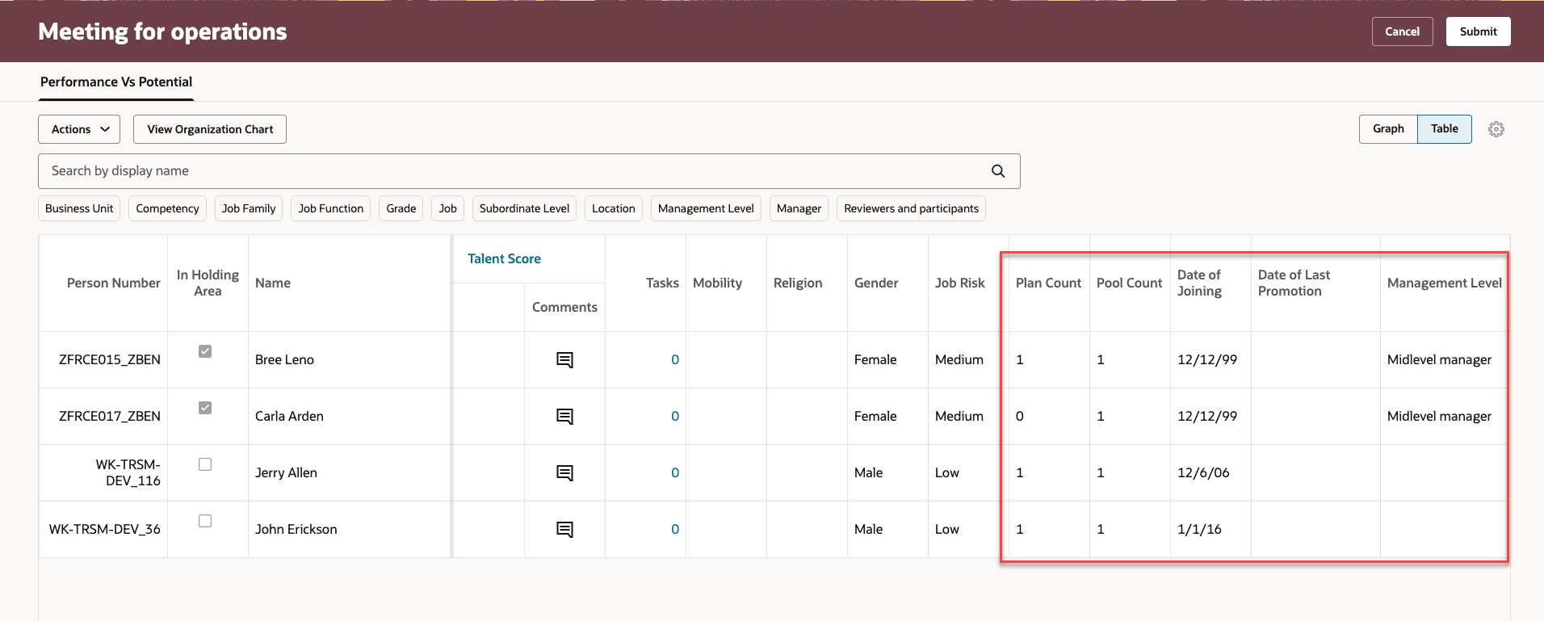Open the Business Unit filter
The width and height of the screenshot is (1544, 621).
pos(79,208)
